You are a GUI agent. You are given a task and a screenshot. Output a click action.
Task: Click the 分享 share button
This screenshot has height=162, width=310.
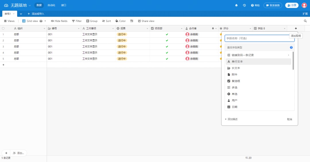(292, 5)
